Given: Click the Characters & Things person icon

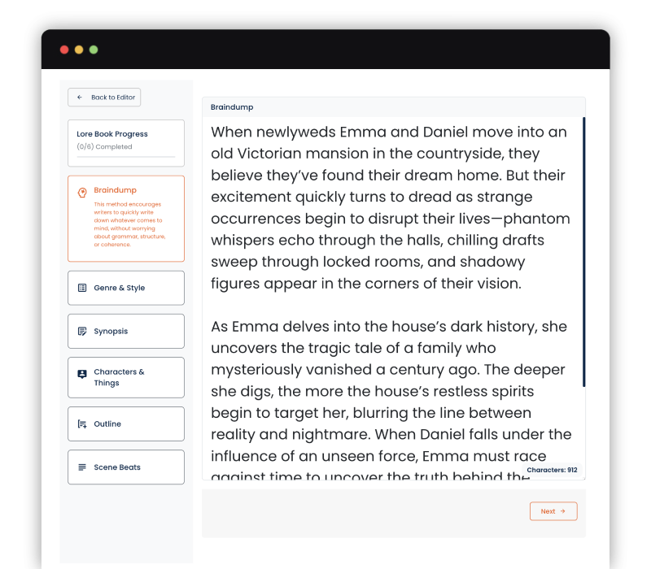Looking at the screenshot, I should coord(82,374).
